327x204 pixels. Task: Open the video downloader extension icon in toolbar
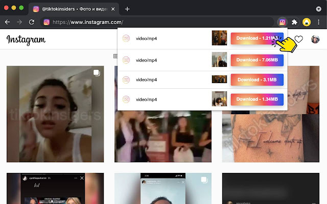click(283, 22)
